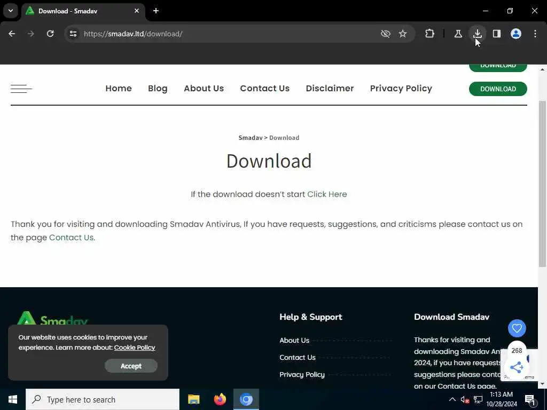Go to Home in site navigation
547x410 pixels.
point(119,89)
